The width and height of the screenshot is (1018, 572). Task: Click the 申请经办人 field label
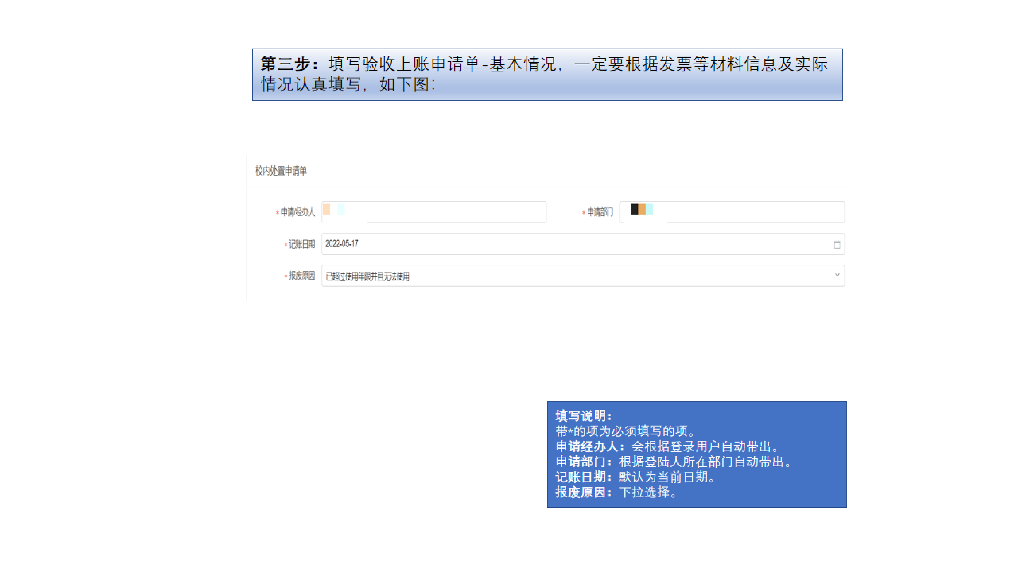click(298, 212)
